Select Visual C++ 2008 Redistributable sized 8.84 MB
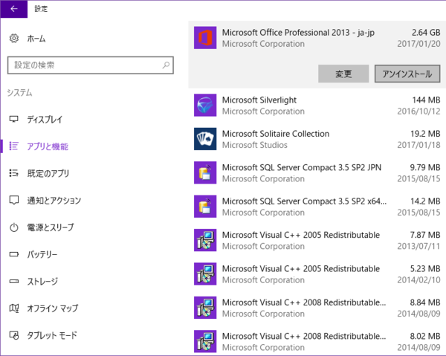 click(x=317, y=308)
